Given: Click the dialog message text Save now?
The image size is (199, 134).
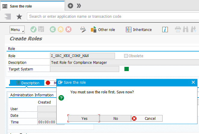Looking at the screenshot, I should coord(125,92).
